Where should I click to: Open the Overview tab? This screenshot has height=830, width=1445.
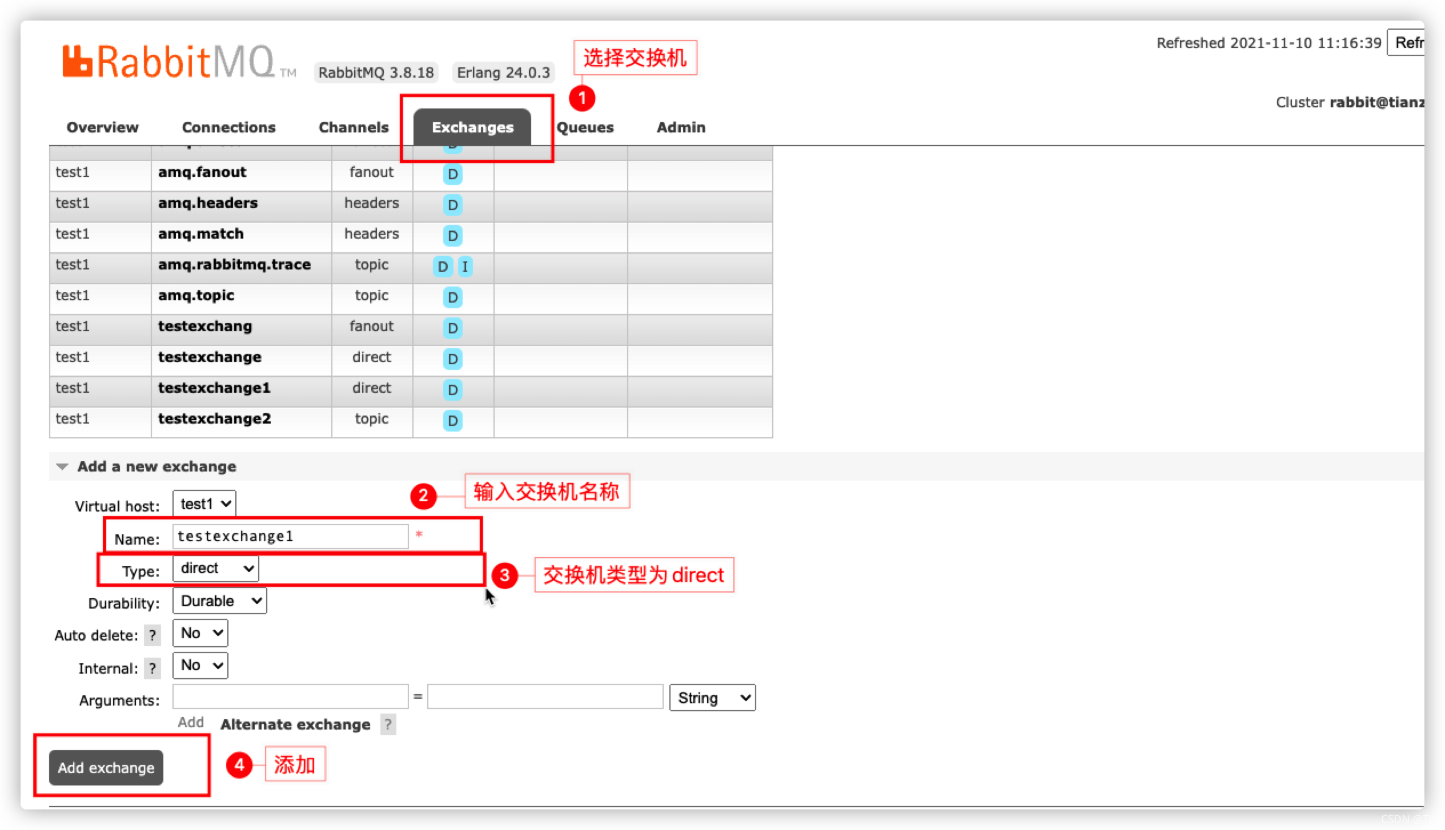point(102,127)
